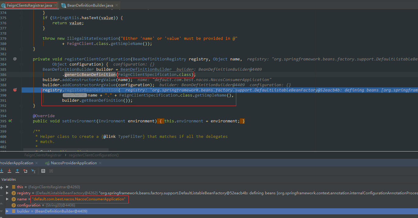This screenshot has height=218, width=418.
Task: Click the Force Step Into red arrow icon
Action: (x=9, y=171)
